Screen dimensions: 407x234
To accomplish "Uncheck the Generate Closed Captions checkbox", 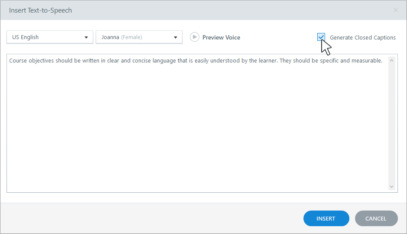I will 321,37.
